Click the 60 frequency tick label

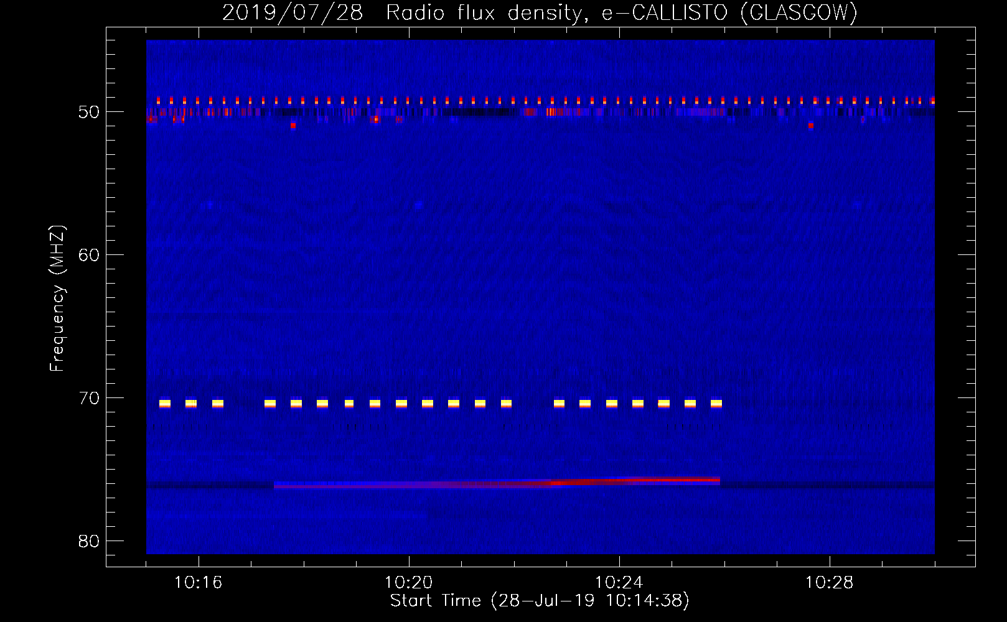(x=89, y=255)
